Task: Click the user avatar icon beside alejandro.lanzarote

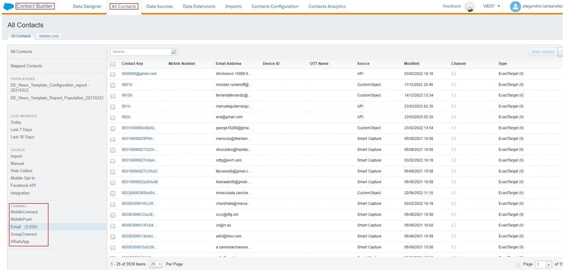Action: [x=515, y=7]
